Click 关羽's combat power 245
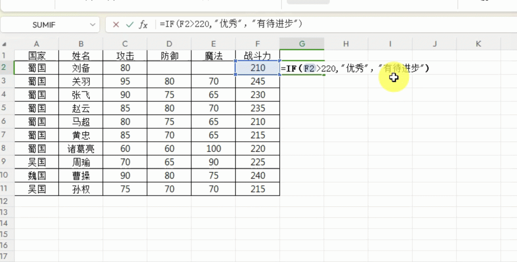 tap(257, 81)
